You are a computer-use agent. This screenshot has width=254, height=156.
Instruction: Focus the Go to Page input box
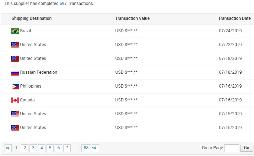coord(232,148)
